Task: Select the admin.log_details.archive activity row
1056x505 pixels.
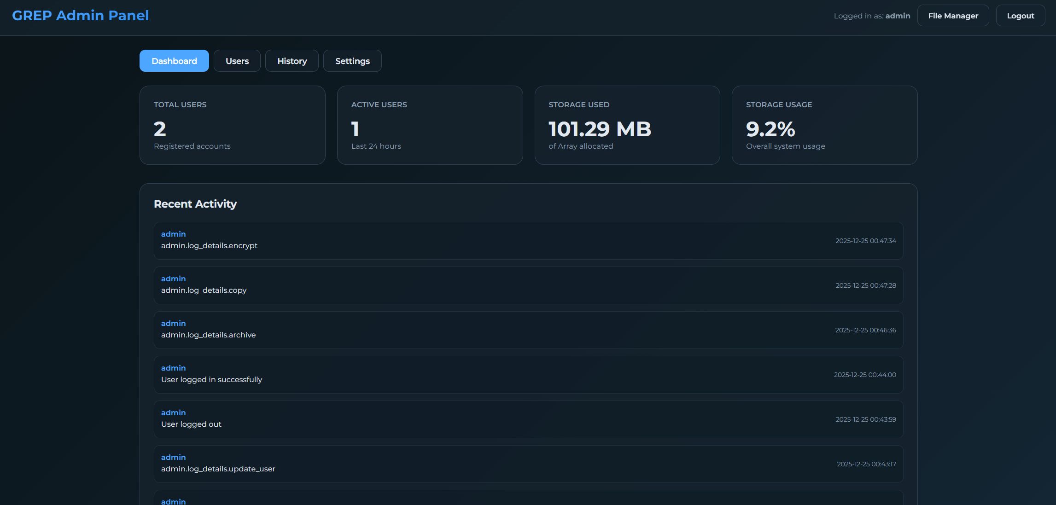Action: 528,330
